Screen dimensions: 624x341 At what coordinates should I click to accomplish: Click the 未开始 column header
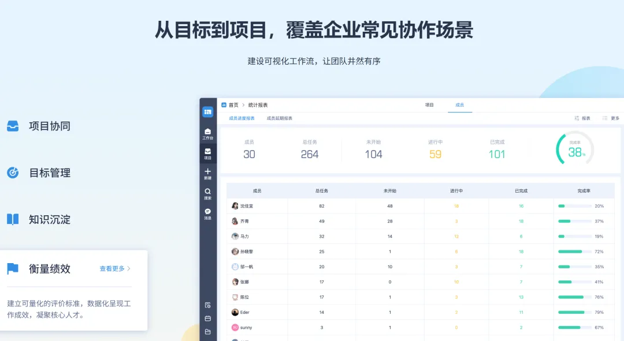(389, 191)
